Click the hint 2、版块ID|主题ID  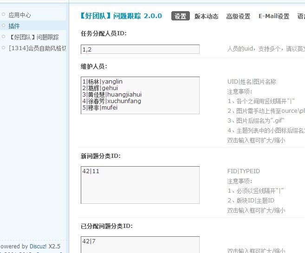pos(251,201)
